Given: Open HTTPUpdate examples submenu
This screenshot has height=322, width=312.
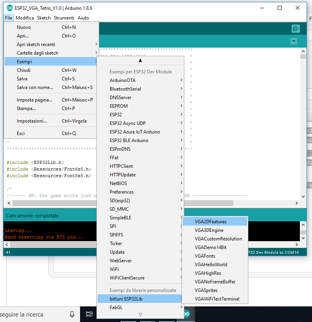Looking at the screenshot, I should point(141,175).
